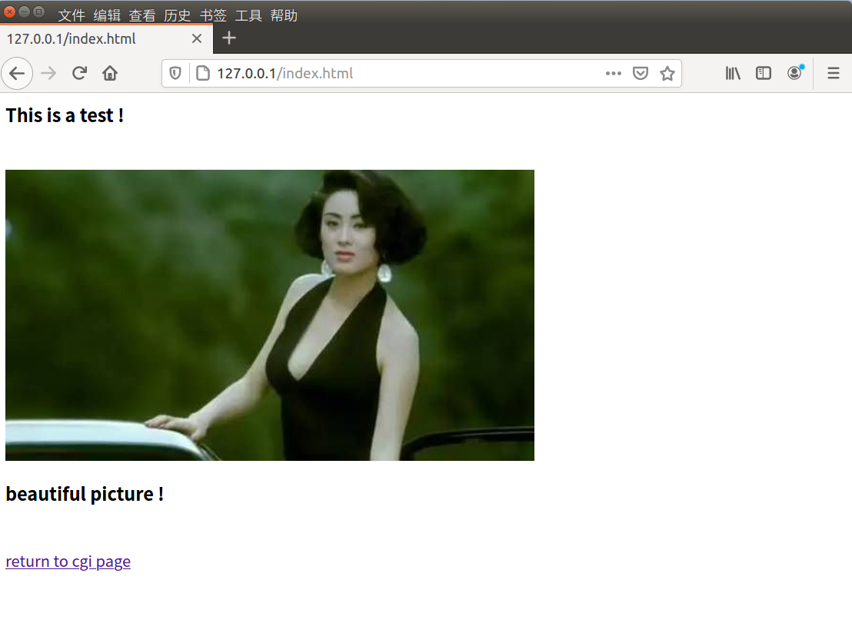
Task: Toggle the sidebar view icon
Action: pyautogui.click(x=763, y=73)
